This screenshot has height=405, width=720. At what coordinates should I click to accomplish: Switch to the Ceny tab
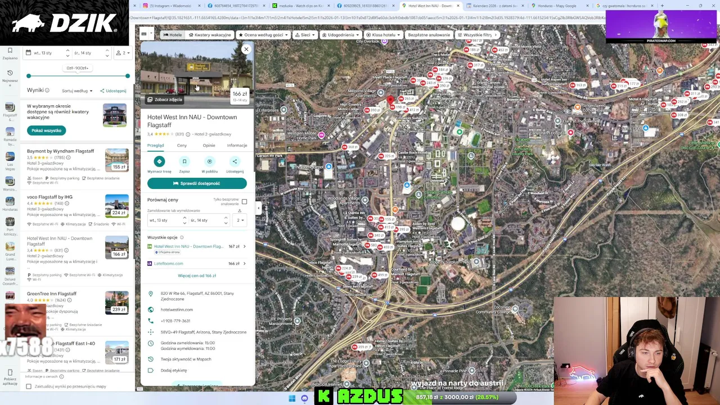[x=182, y=146]
